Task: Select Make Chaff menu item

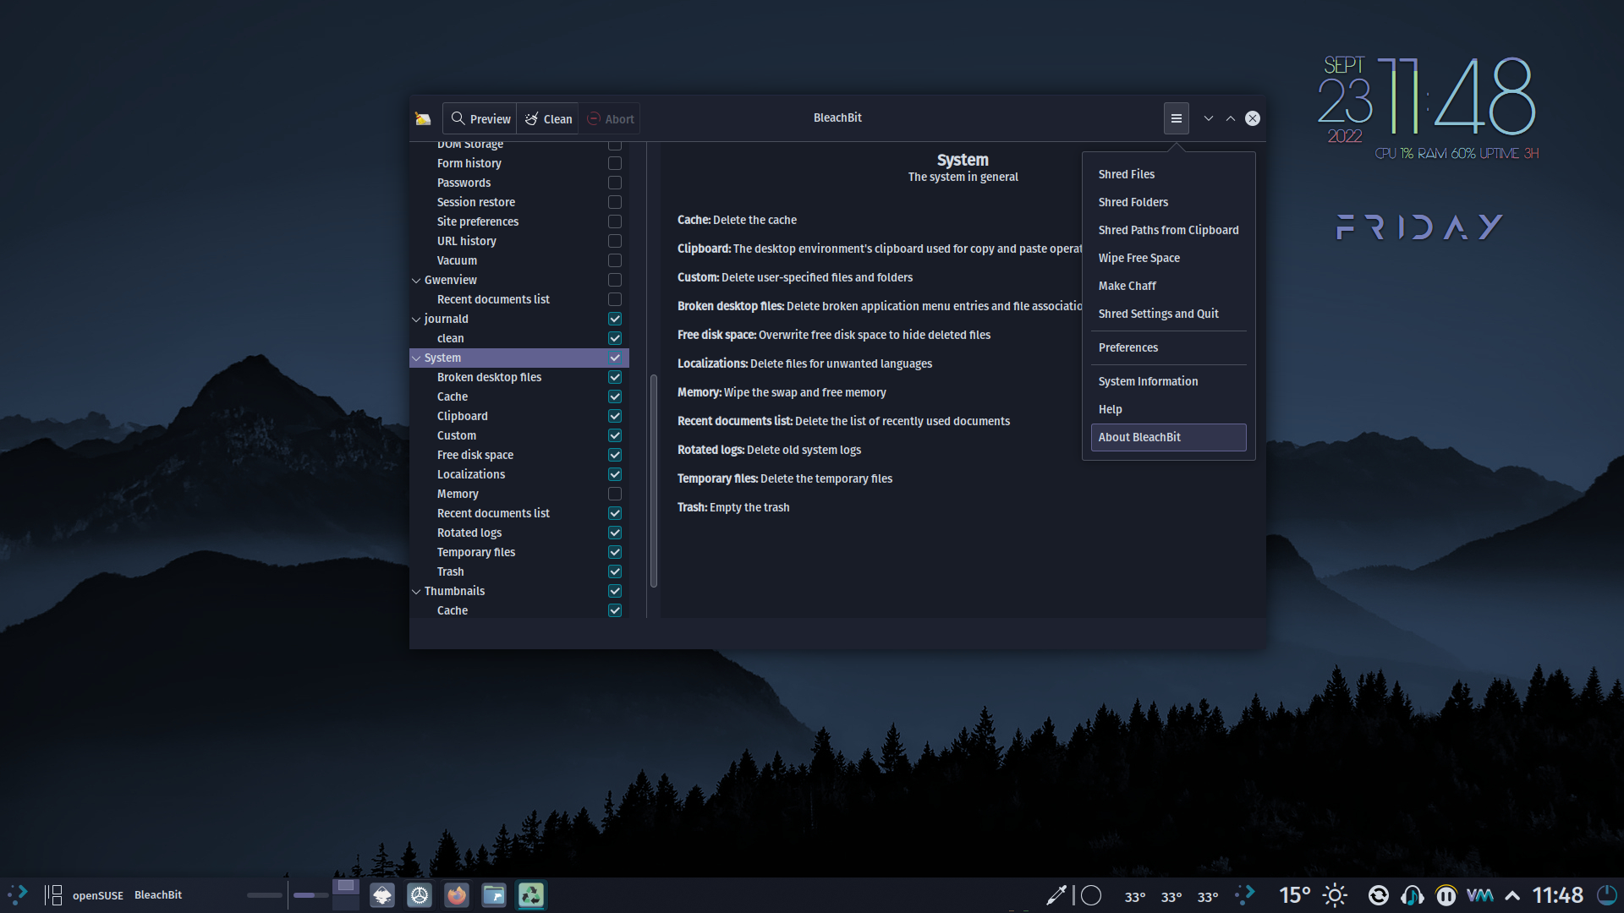Action: pyautogui.click(x=1168, y=286)
